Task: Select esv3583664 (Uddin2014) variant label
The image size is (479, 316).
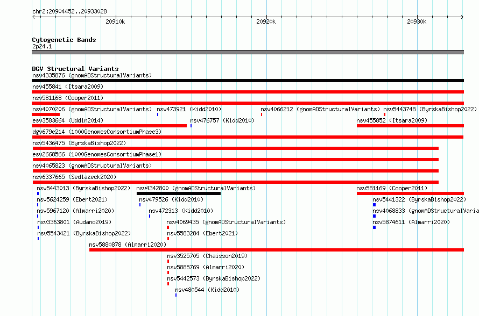Action: coord(68,120)
